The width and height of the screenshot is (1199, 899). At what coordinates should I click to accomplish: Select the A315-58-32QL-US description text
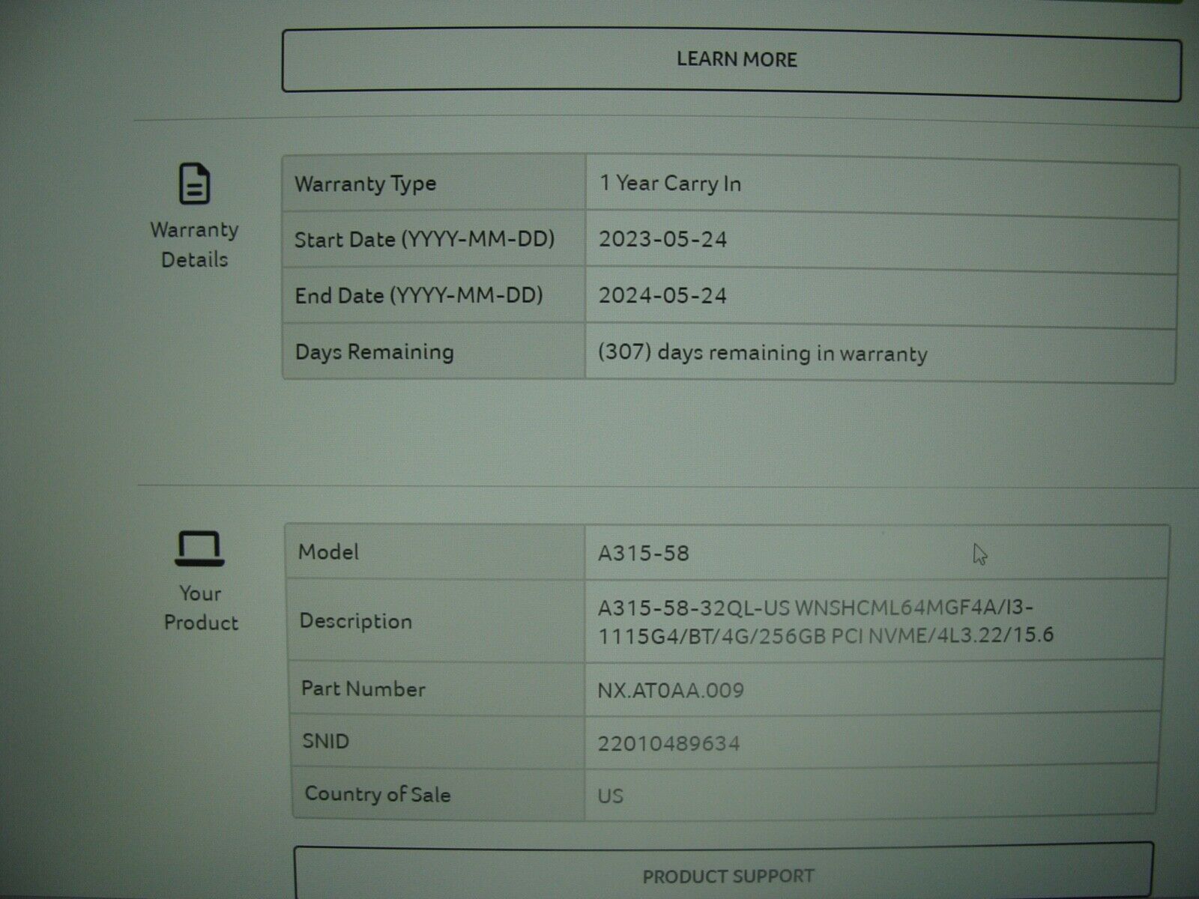click(826, 622)
